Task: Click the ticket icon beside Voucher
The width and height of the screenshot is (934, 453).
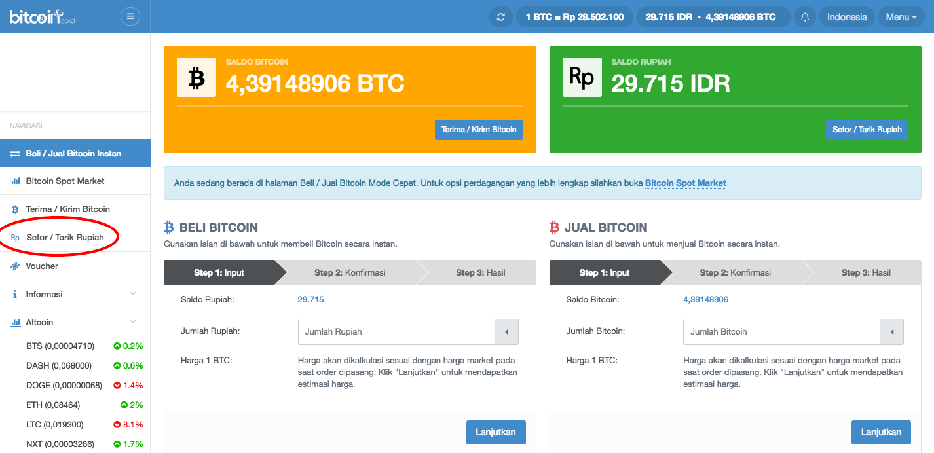Action: 14,266
